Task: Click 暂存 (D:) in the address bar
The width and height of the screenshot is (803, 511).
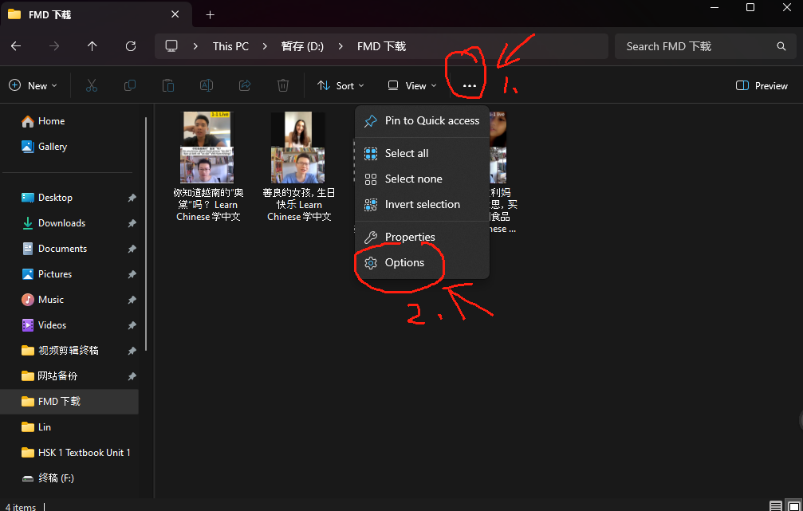Action: (302, 46)
